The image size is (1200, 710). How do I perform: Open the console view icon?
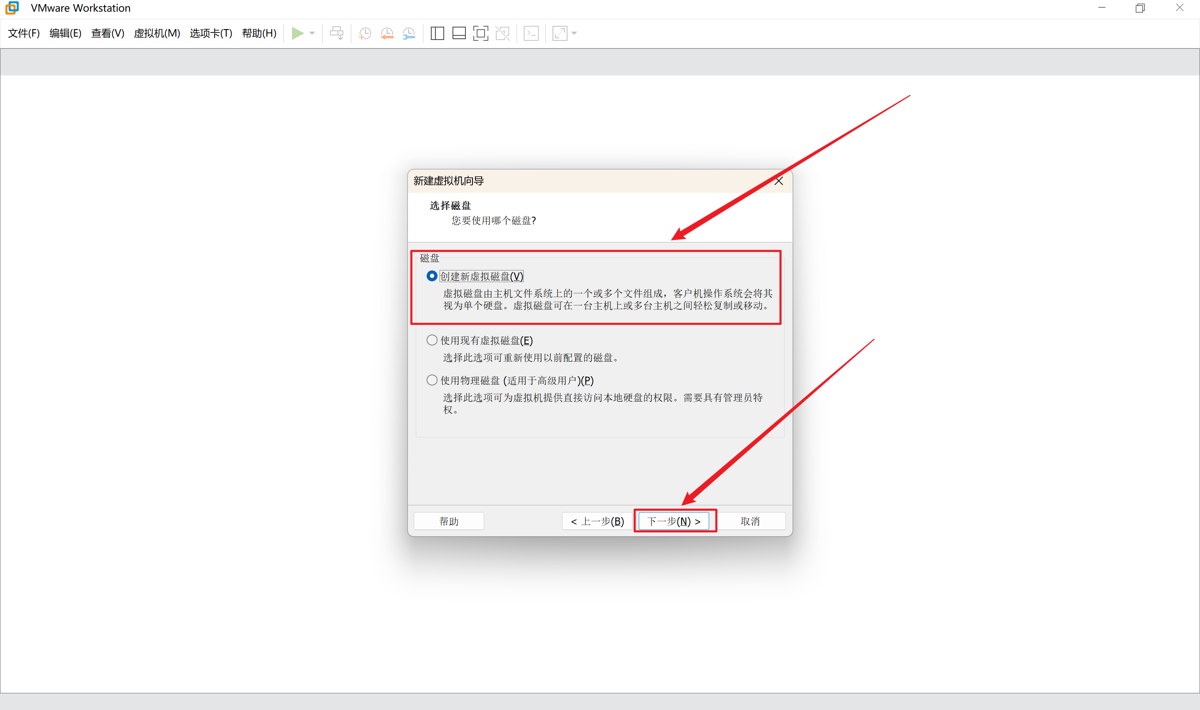(531, 33)
